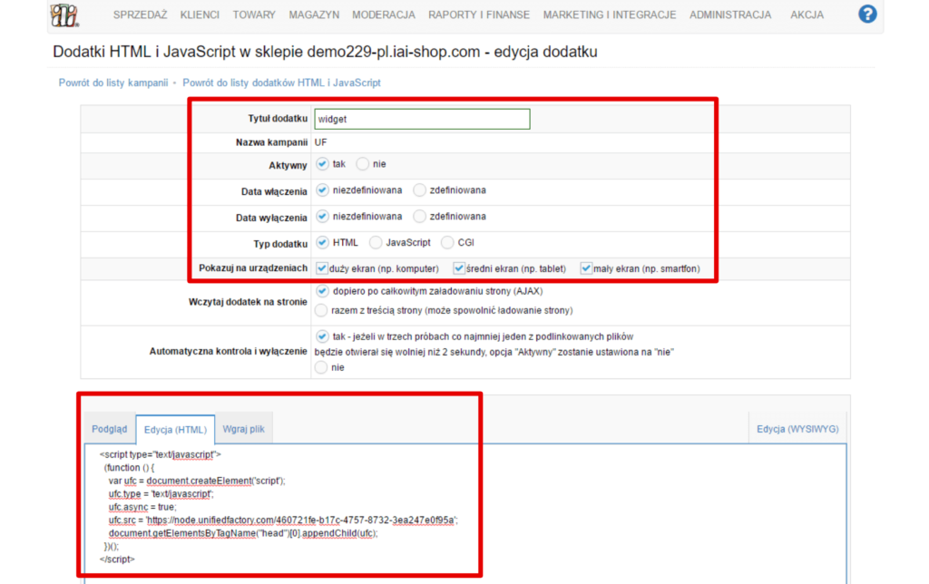Follow Powrót do listy dodatków HTML i JavaScript
The width and height of the screenshot is (929, 584).
coord(281,83)
